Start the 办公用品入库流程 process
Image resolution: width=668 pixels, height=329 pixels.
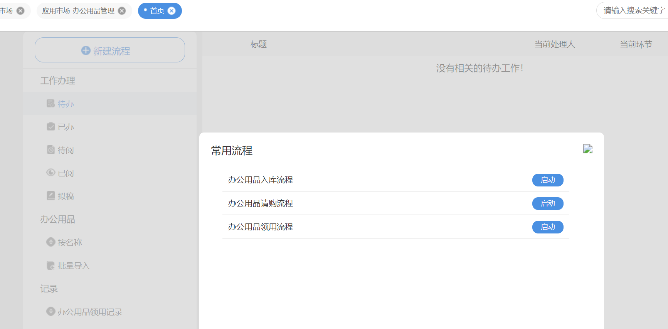point(548,180)
